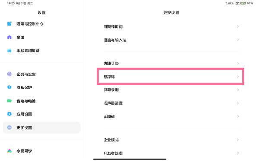Screen dimensions: 259x161
Task: Go to 无障碍 accessibility settings
Action: click(171, 116)
